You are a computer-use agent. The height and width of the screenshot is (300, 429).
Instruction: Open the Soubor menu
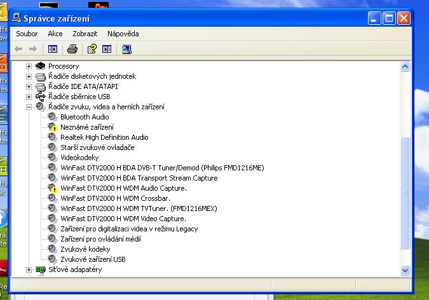click(27, 34)
